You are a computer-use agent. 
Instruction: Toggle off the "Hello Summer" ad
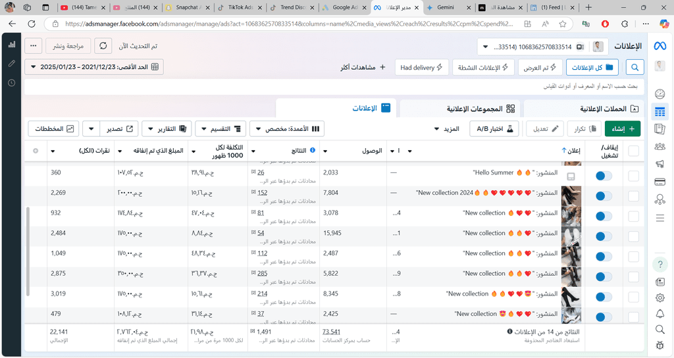click(604, 176)
